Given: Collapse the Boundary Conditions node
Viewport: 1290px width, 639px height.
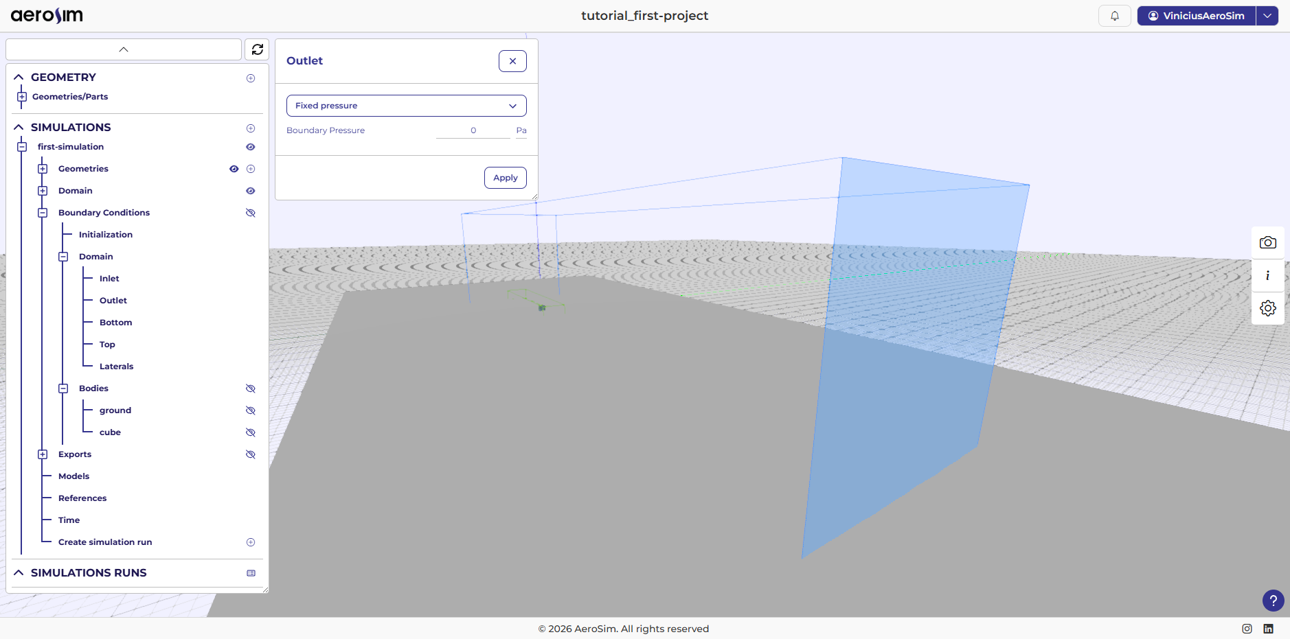Looking at the screenshot, I should [43, 213].
